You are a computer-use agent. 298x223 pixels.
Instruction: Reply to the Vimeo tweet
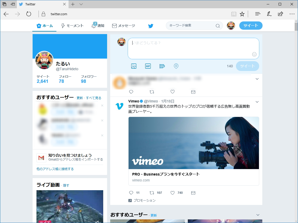(x=131, y=193)
